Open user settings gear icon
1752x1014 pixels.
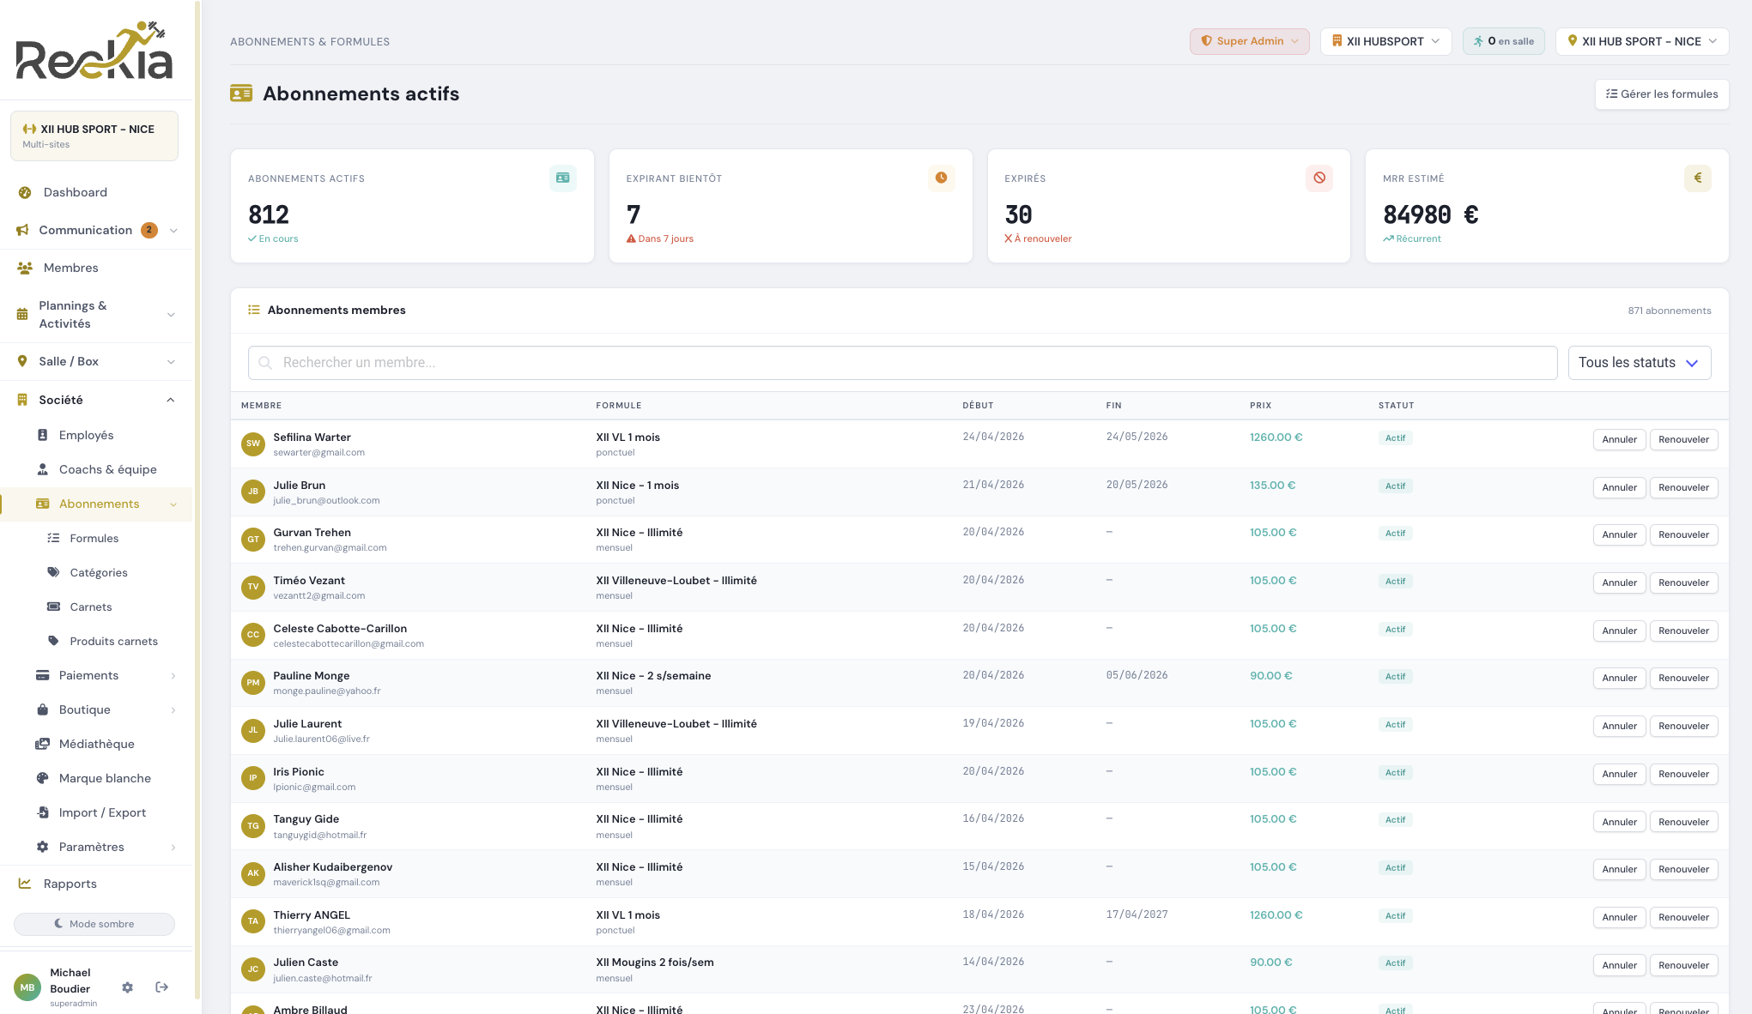(x=128, y=987)
